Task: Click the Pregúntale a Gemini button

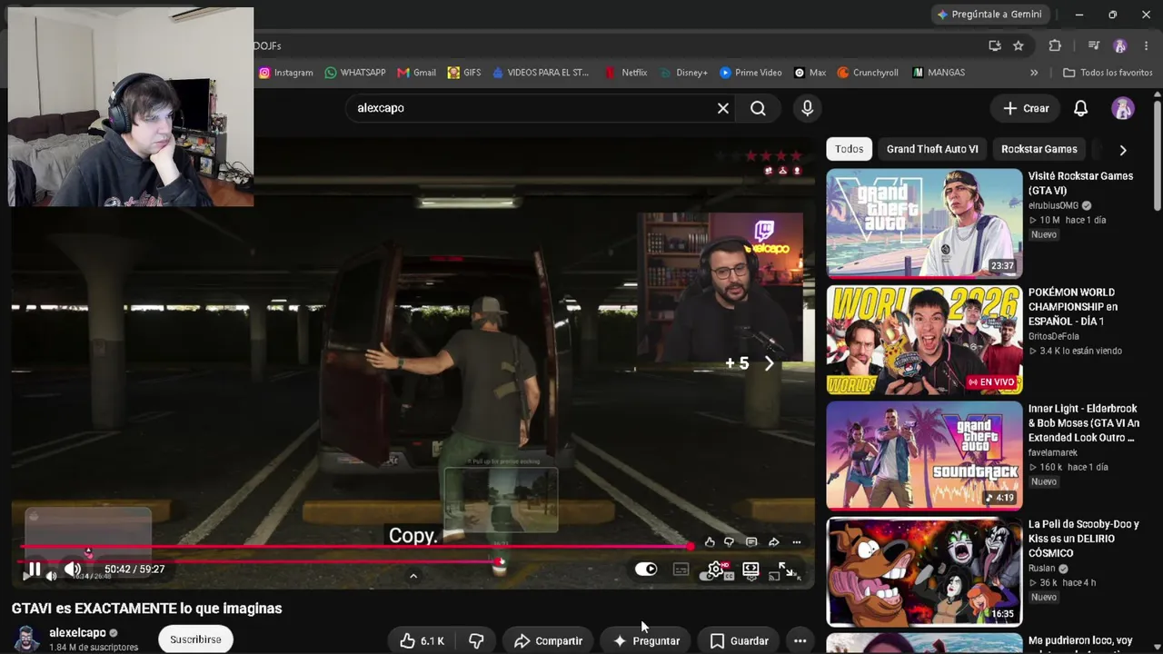Action: tap(989, 15)
